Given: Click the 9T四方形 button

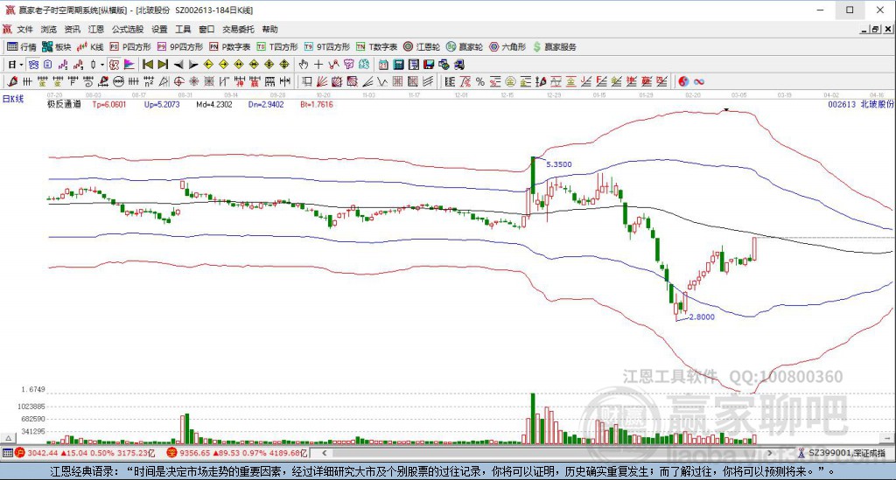Looking at the screenshot, I should [x=327, y=47].
